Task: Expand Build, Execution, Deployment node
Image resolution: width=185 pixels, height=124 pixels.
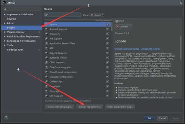Action: (x=5, y=36)
